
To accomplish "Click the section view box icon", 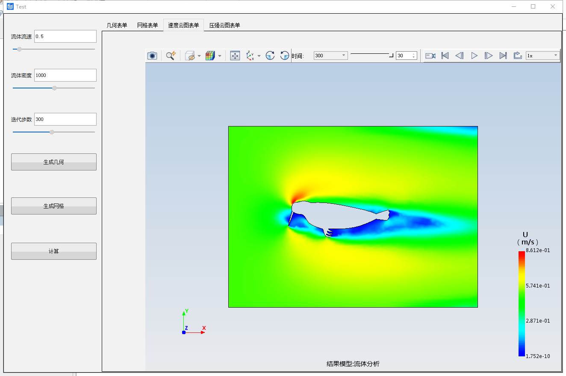I will point(190,56).
